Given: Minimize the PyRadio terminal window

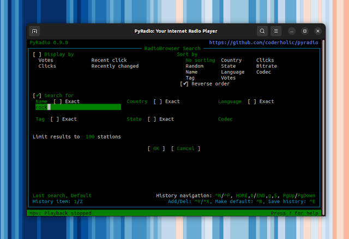Looking at the screenshot, I should [291, 31].
